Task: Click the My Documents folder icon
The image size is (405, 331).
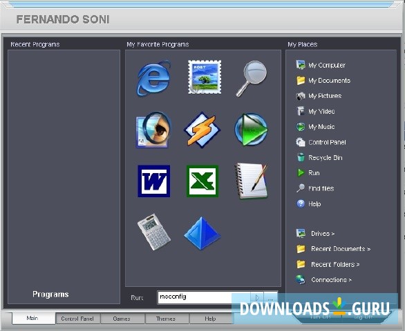Action: click(x=301, y=81)
